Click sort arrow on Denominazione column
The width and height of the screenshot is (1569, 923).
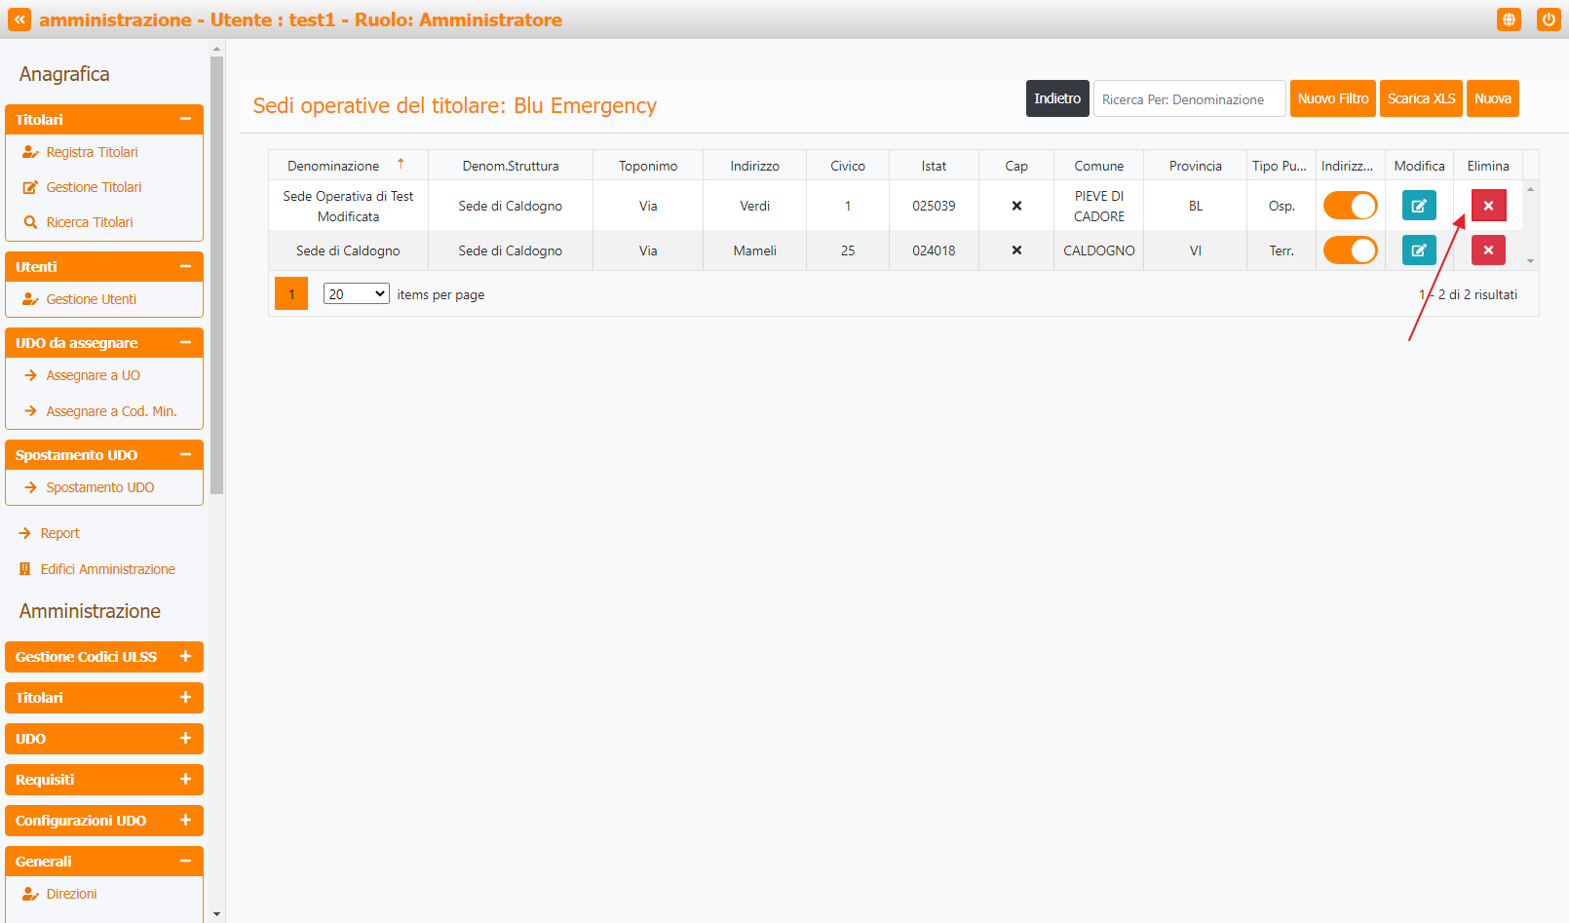point(401,164)
